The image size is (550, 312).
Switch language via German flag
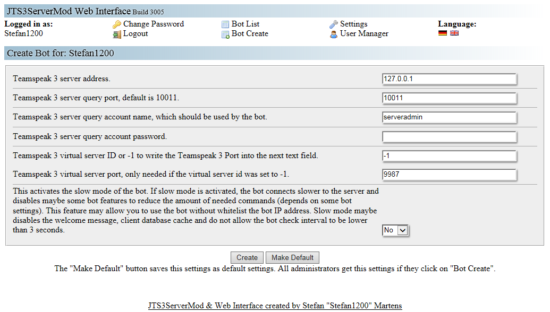443,33
